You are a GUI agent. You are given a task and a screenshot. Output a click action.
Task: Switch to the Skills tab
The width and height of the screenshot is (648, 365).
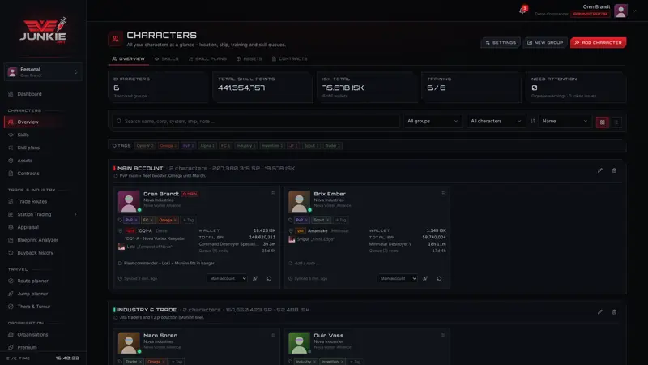click(x=167, y=58)
